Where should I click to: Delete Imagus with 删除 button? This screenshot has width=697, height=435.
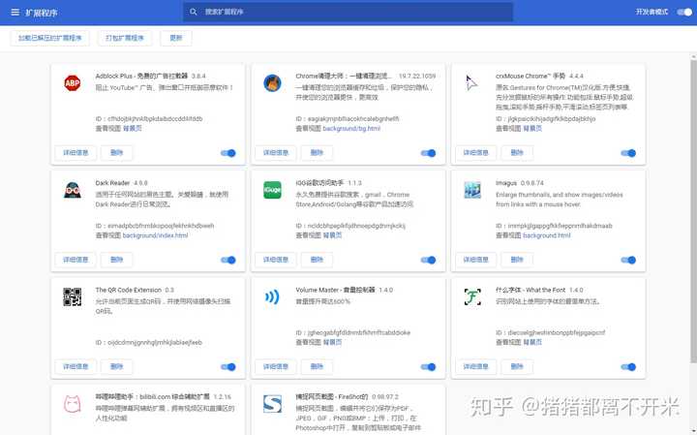click(x=517, y=260)
